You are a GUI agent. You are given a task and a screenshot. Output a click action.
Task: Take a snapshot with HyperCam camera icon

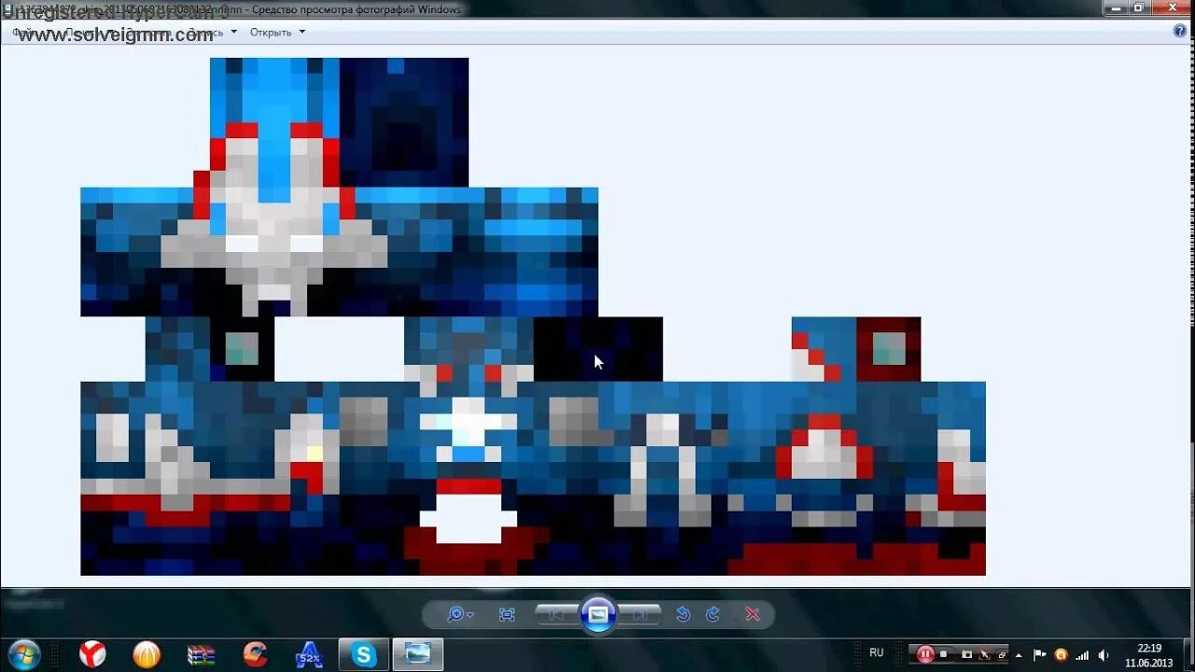pyautogui.click(x=967, y=654)
